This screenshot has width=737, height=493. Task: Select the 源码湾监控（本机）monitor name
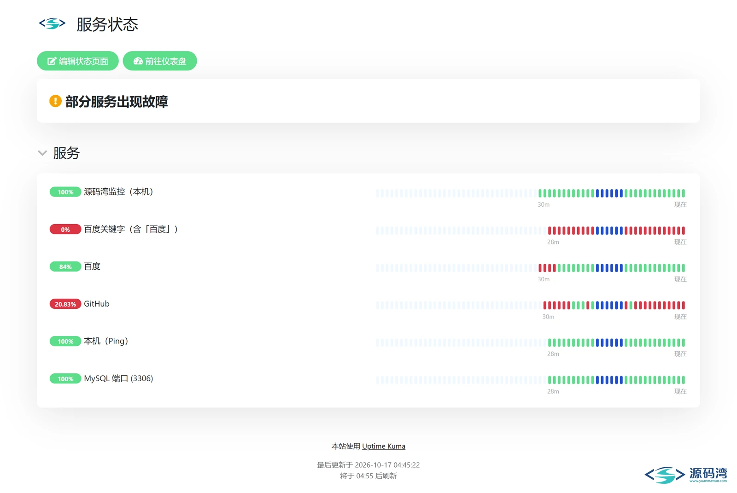(x=118, y=191)
